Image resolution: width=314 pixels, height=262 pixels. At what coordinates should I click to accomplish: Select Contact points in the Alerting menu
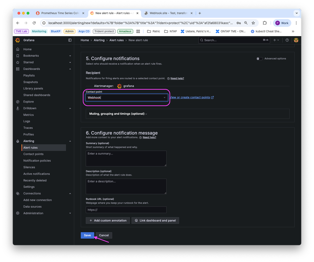[x=33, y=154]
